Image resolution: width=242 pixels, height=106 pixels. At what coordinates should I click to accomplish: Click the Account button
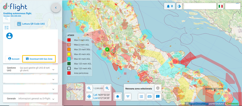click(14, 59)
